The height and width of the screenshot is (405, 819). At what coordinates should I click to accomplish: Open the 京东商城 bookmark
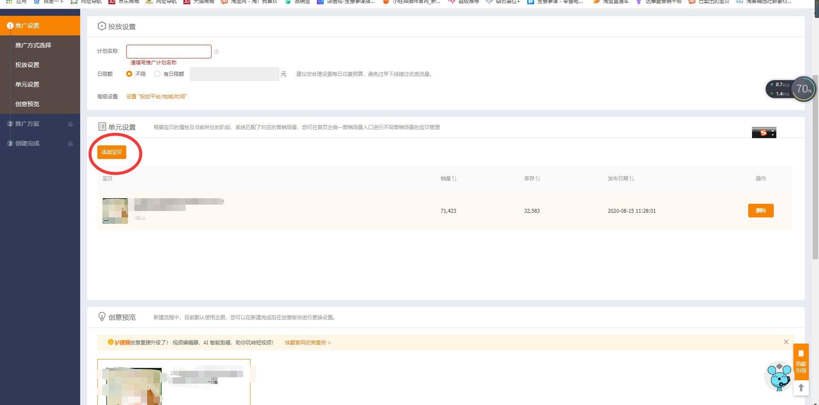pyautogui.click(x=124, y=2)
